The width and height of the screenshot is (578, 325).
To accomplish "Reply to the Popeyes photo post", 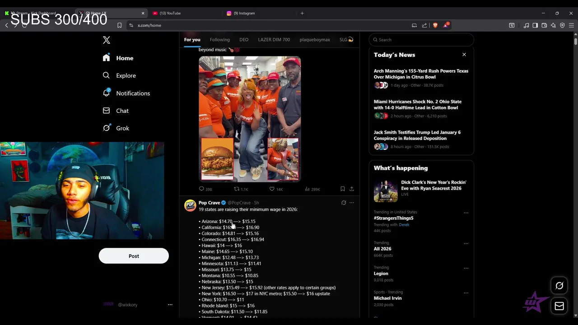I will [205, 189].
